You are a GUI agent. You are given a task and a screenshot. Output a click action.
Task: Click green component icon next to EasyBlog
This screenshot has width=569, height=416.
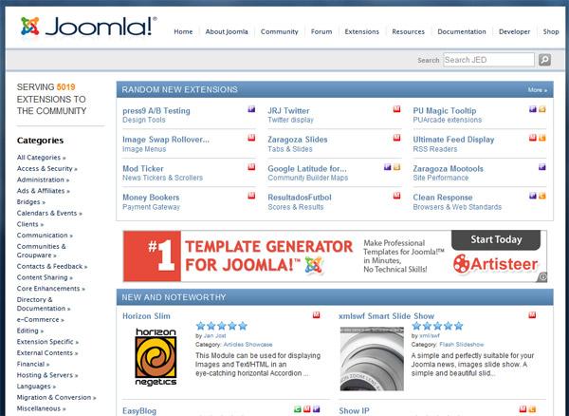(297, 409)
